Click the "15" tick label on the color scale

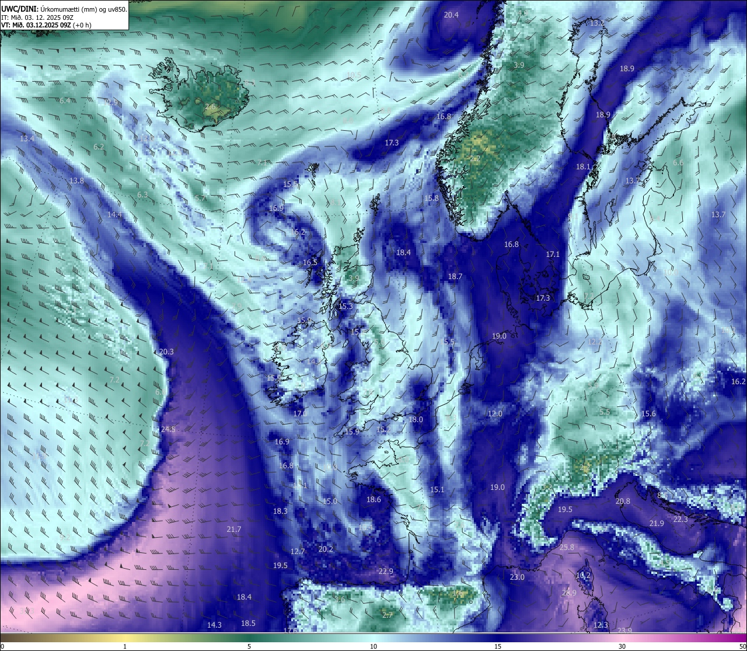coord(498,646)
